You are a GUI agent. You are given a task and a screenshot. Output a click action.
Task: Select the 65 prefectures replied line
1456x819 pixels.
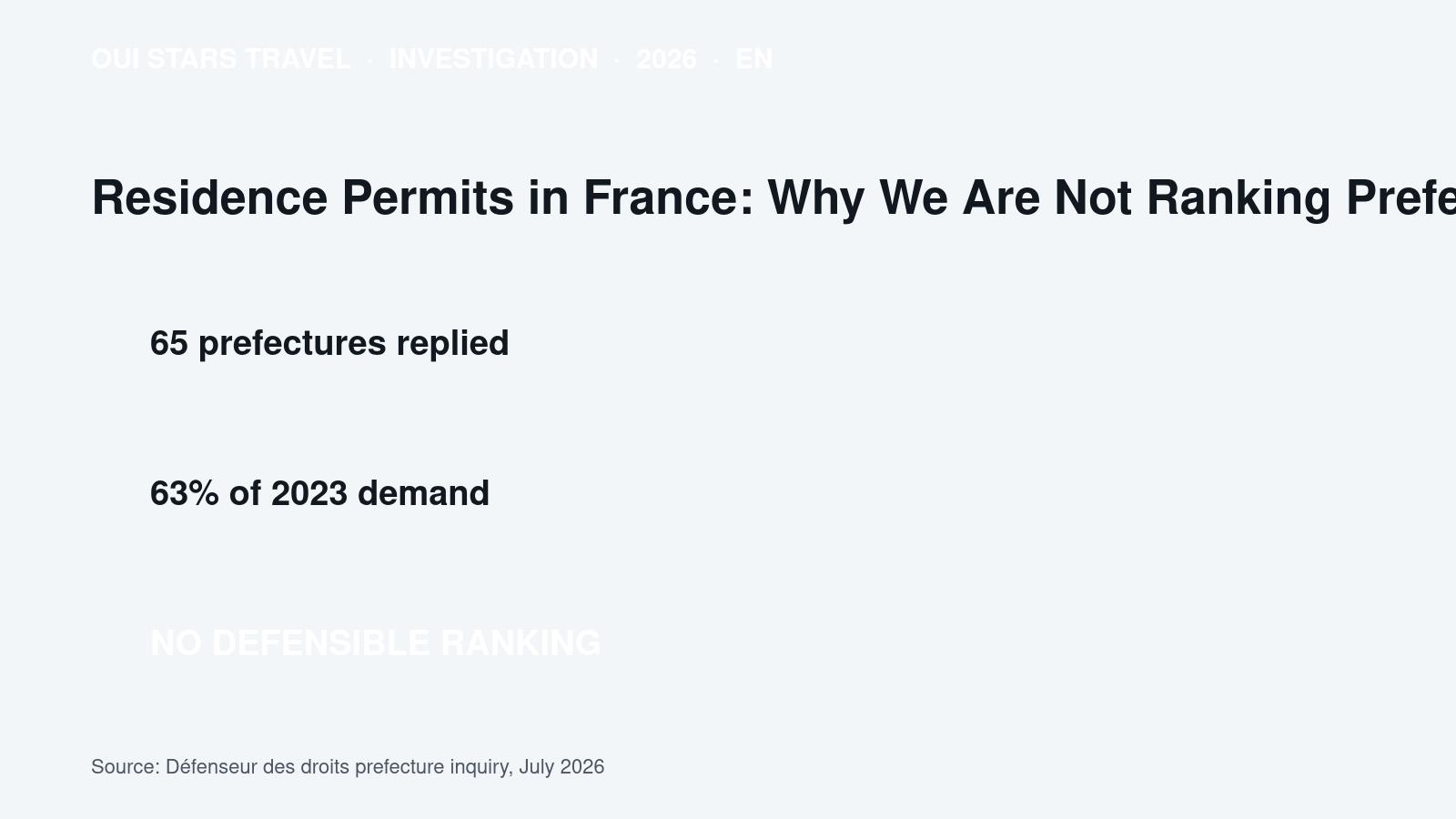(329, 343)
